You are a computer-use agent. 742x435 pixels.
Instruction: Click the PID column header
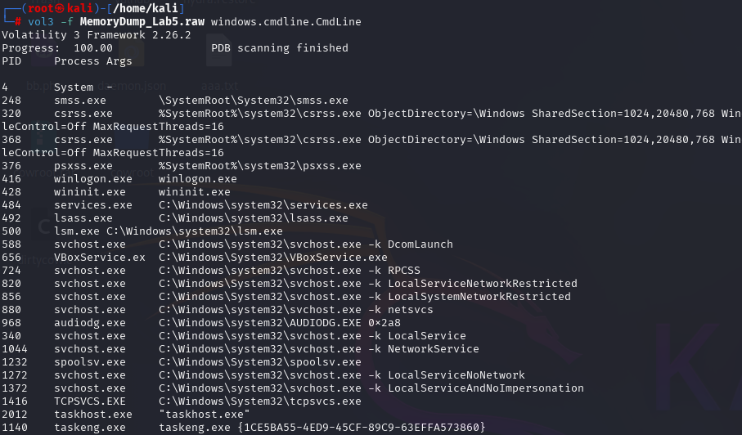(11, 61)
